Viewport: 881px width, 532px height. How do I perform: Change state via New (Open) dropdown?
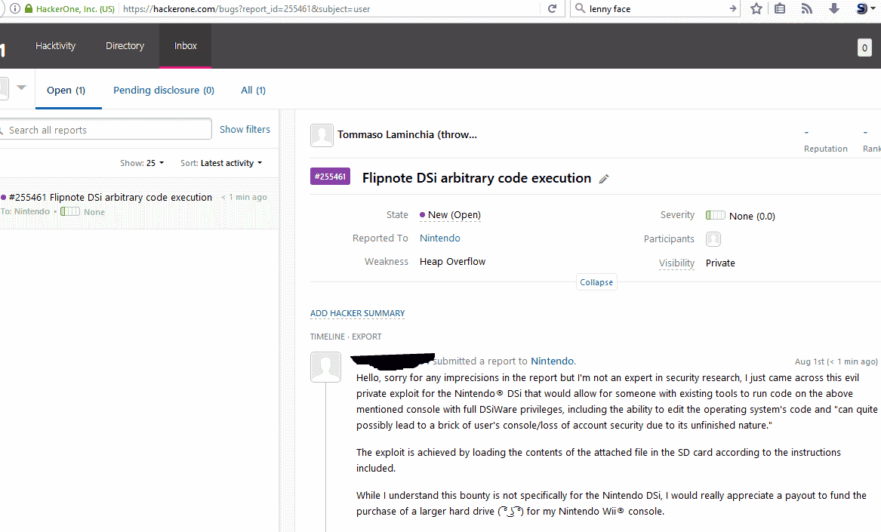[x=450, y=214]
